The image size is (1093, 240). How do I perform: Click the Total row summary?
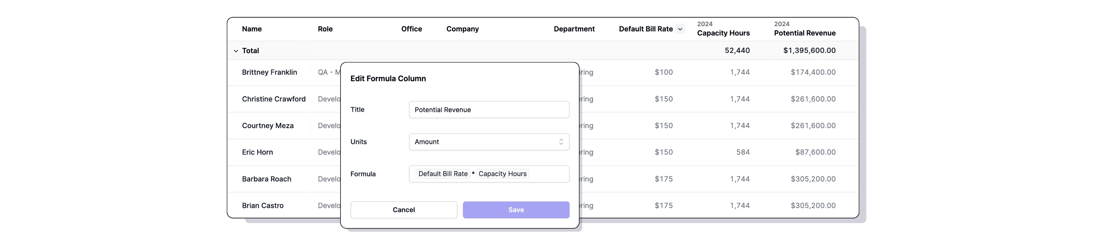pyautogui.click(x=250, y=51)
